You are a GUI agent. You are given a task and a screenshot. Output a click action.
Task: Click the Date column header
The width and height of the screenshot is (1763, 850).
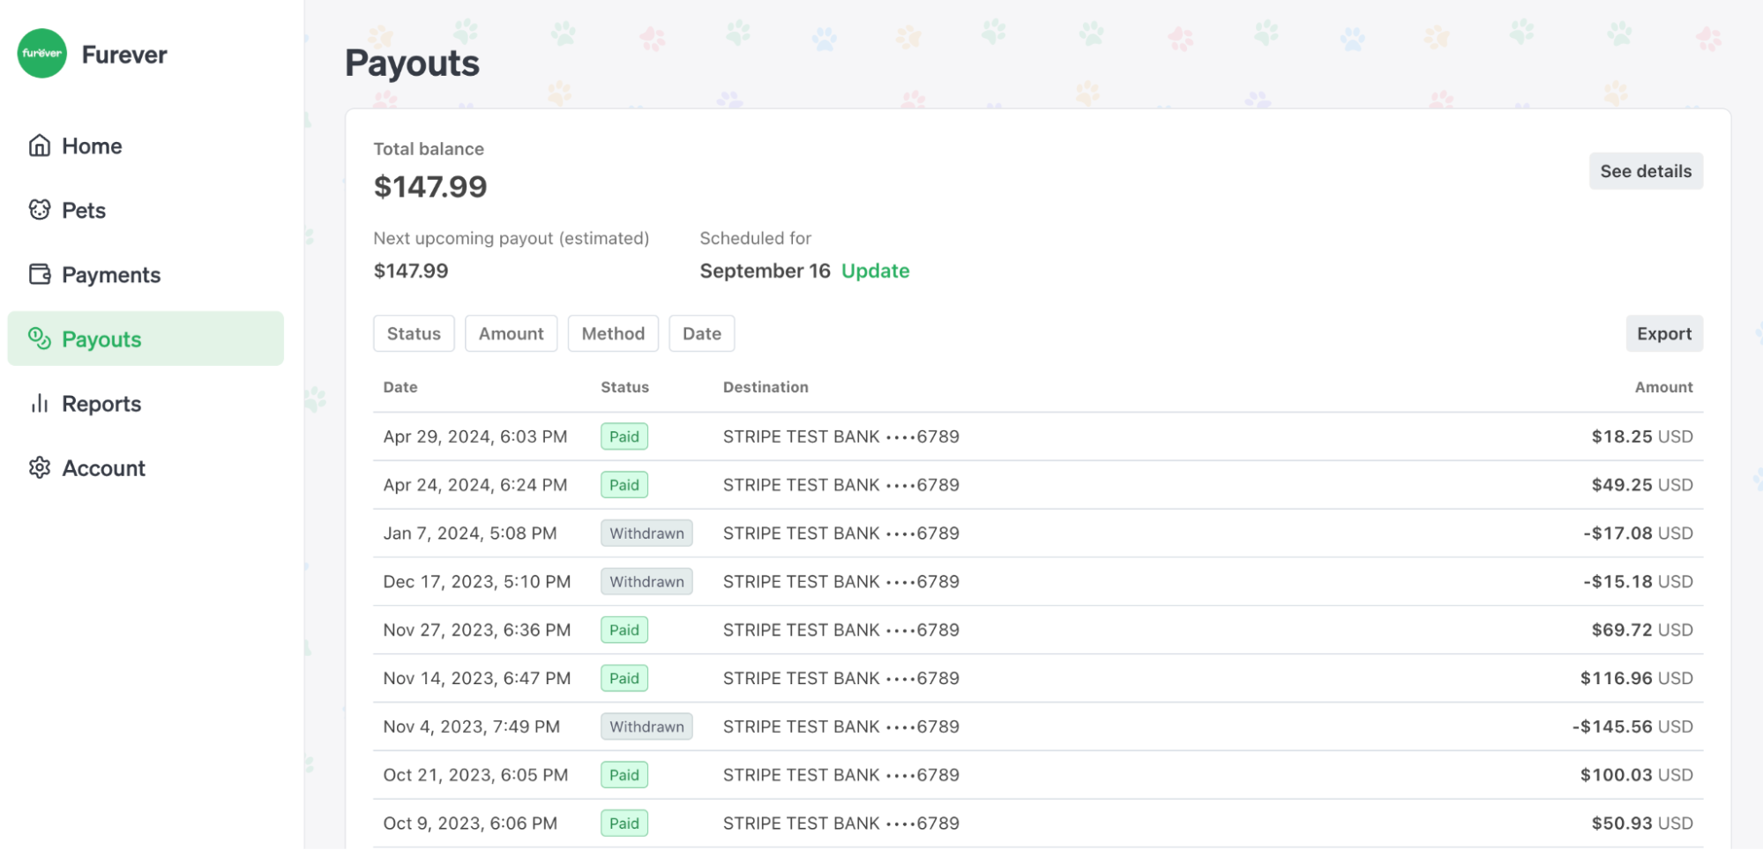coord(400,387)
